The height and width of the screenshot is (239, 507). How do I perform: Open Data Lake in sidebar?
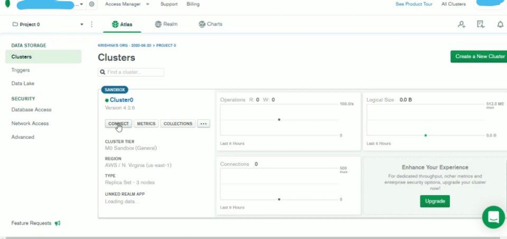[23, 83]
